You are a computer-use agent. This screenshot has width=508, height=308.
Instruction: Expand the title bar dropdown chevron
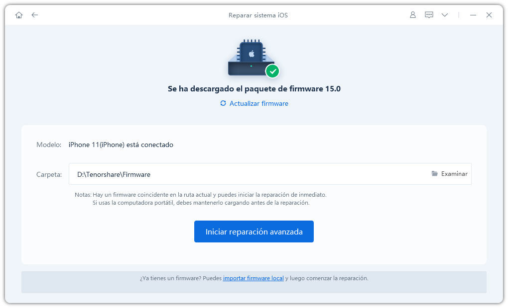pyautogui.click(x=444, y=15)
